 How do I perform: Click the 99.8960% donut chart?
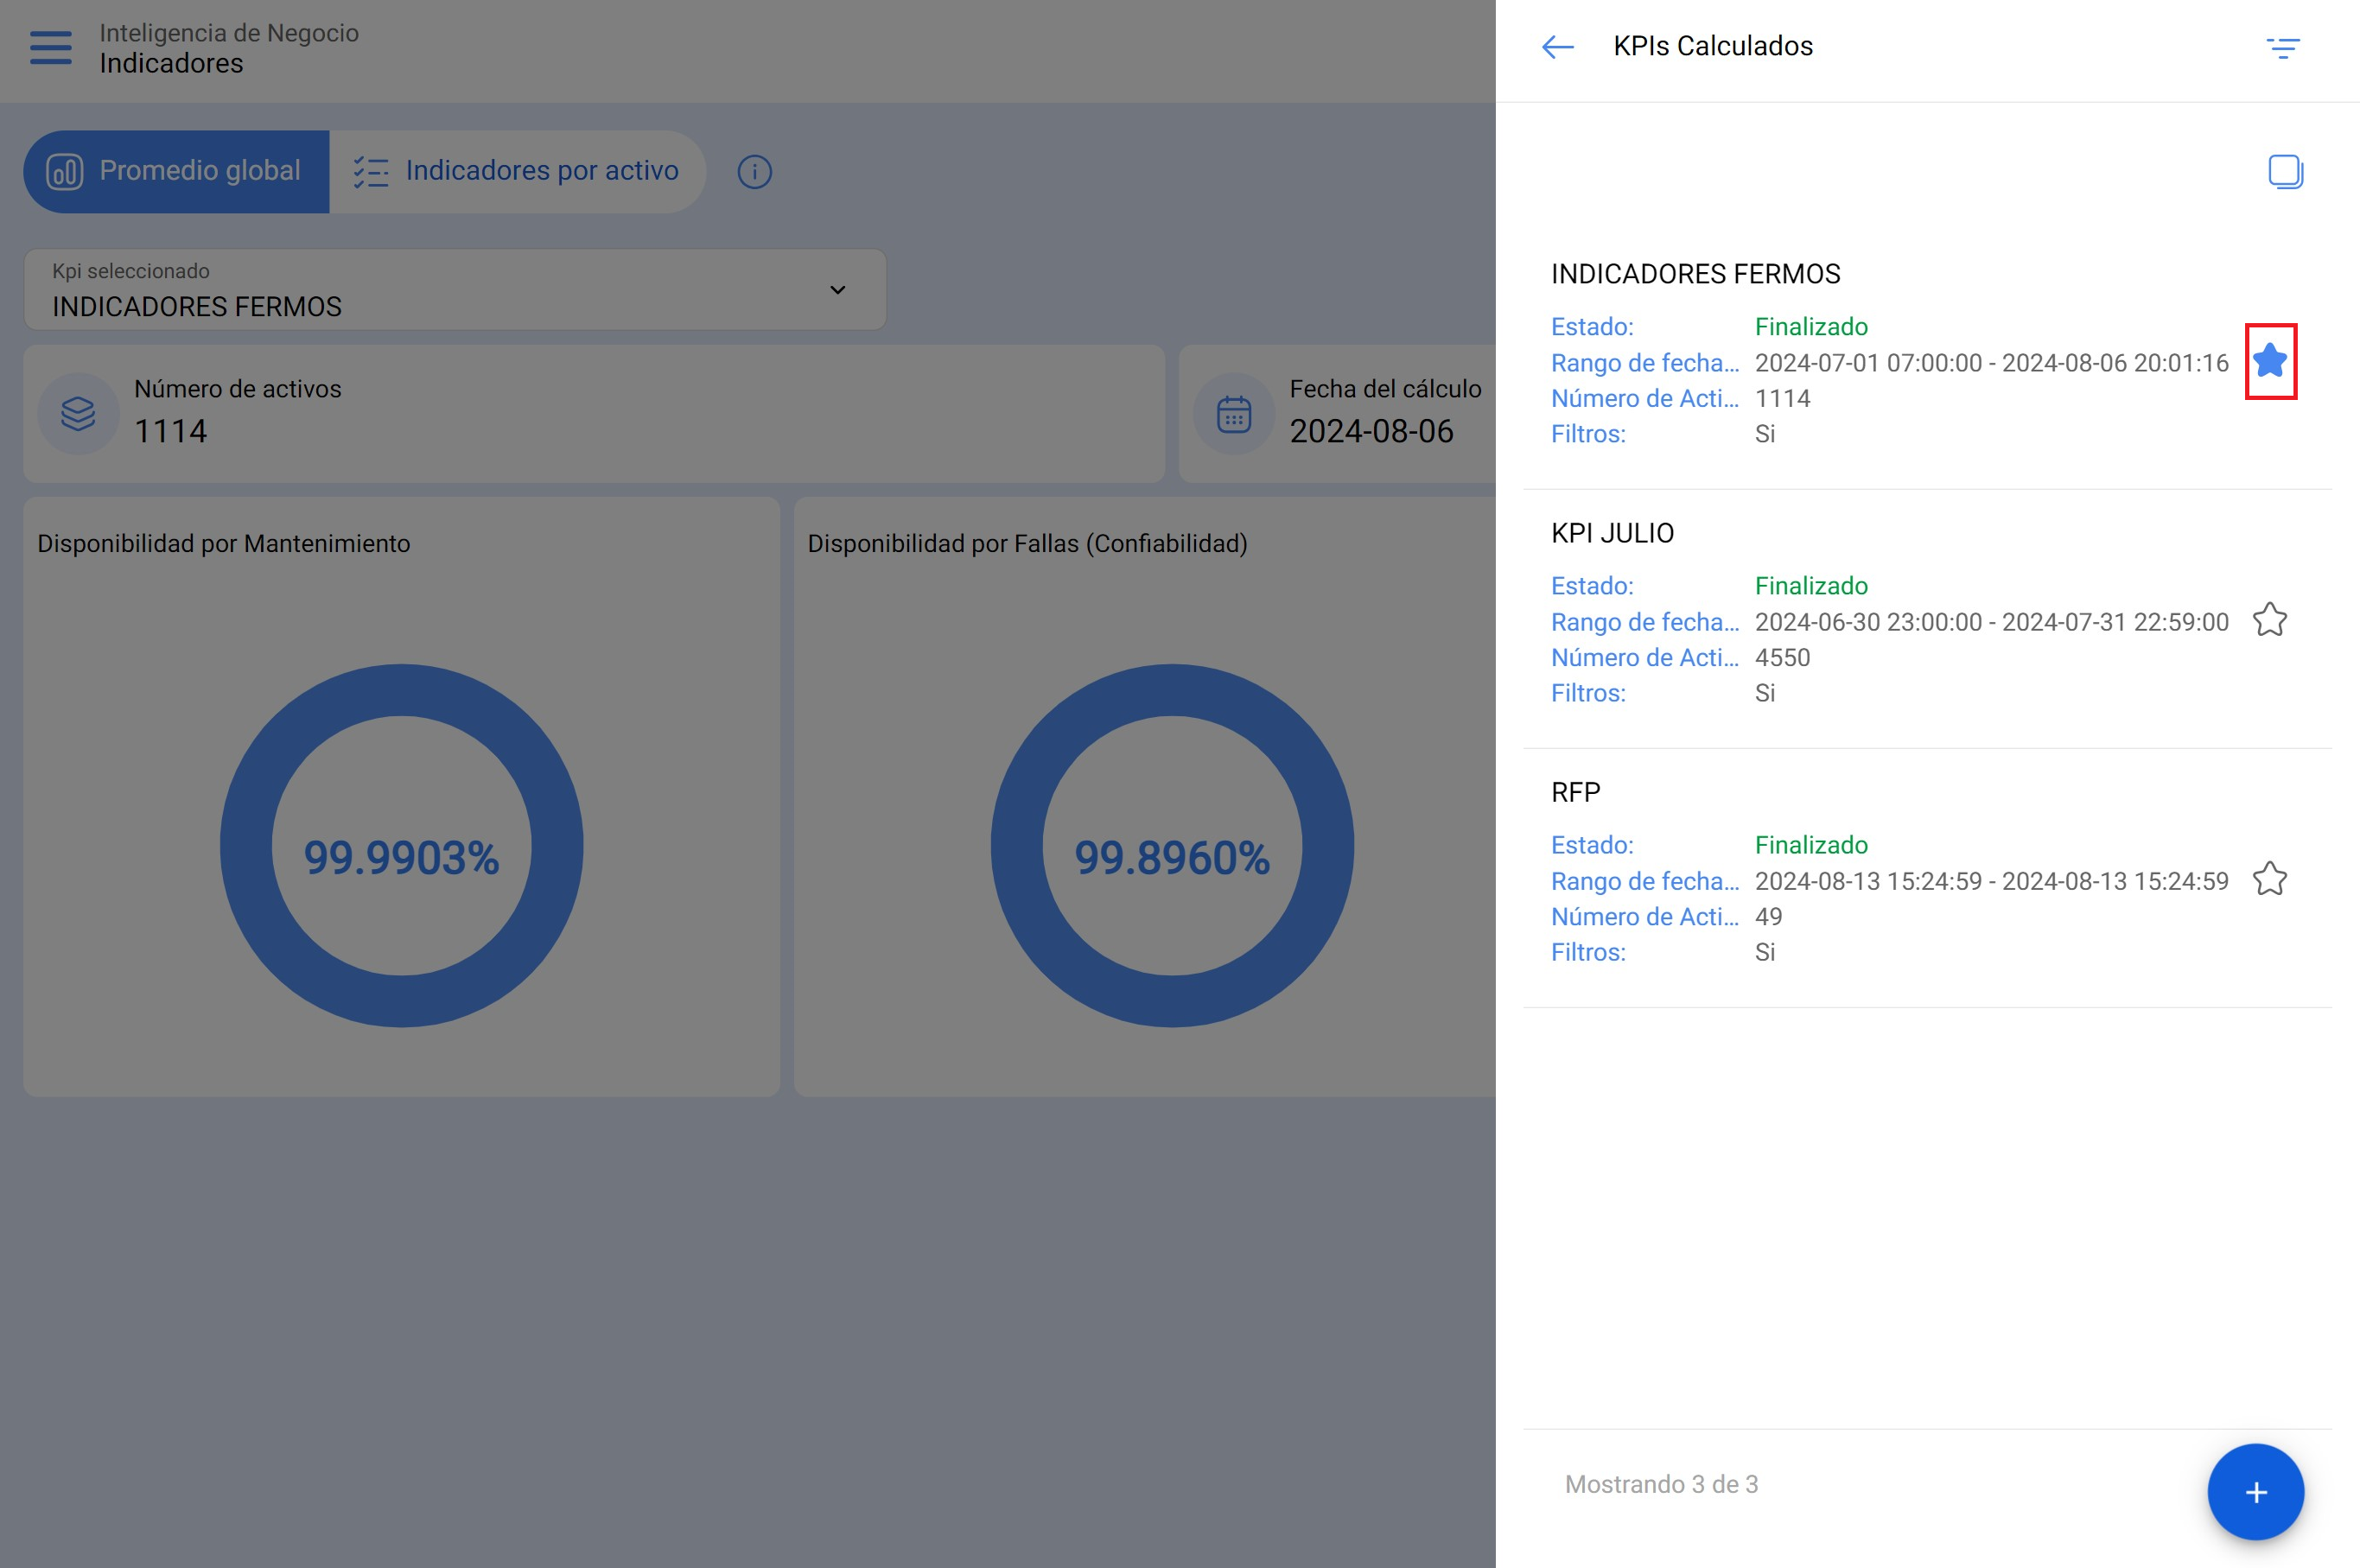[x=1172, y=846]
